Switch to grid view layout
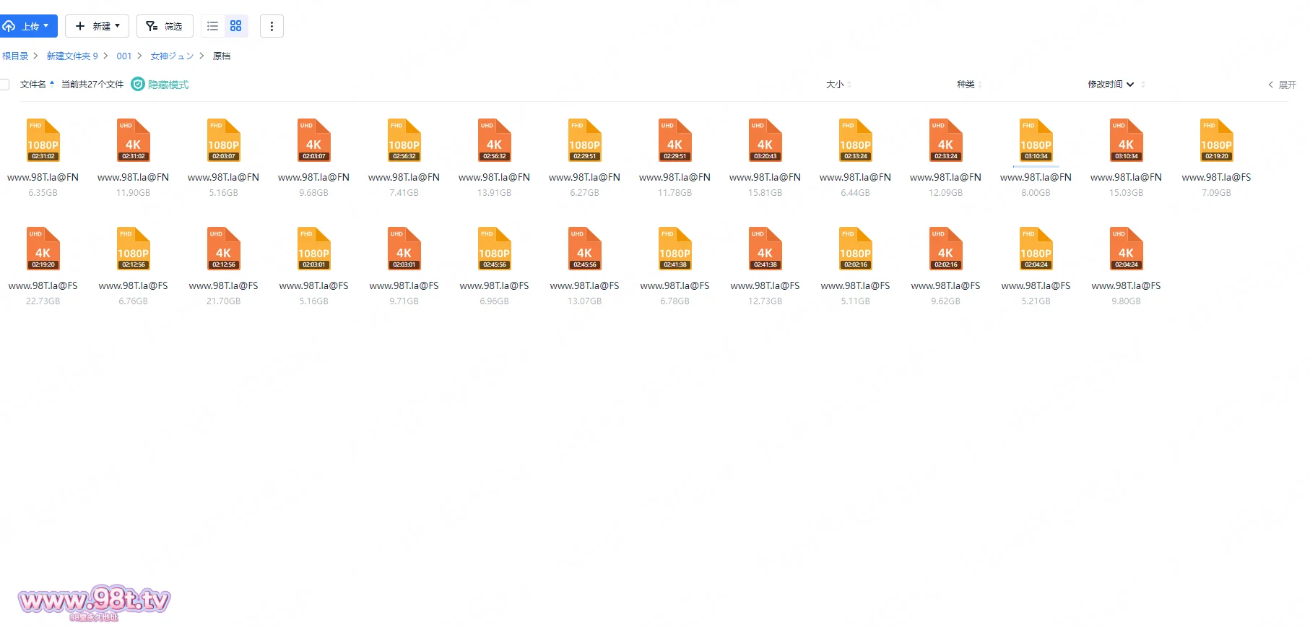The width and height of the screenshot is (1310, 628). point(235,26)
